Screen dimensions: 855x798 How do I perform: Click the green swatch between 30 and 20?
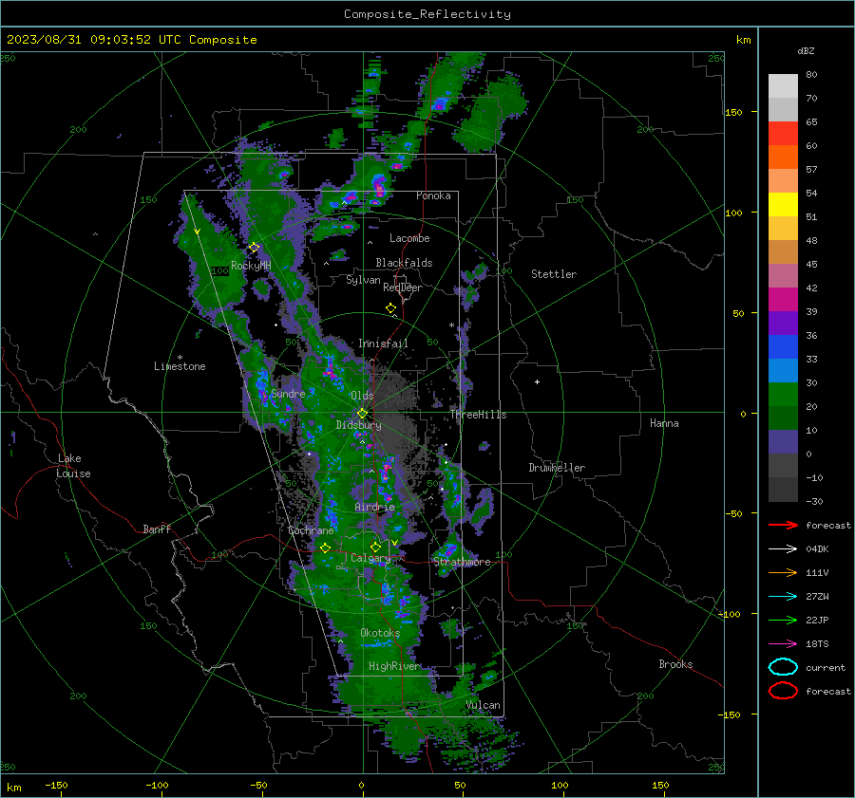783,394
